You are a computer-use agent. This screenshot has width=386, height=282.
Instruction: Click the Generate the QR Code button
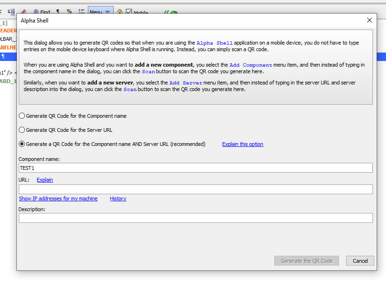click(x=307, y=261)
